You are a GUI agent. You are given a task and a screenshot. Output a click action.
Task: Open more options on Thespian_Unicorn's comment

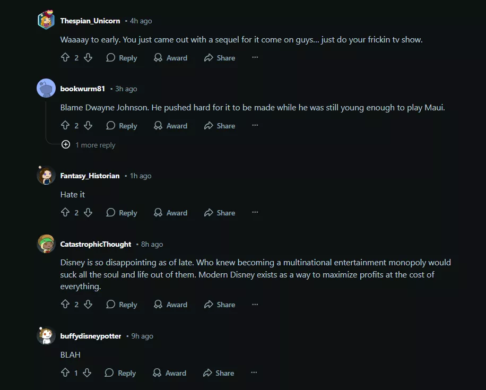pyautogui.click(x=255, y=58)
